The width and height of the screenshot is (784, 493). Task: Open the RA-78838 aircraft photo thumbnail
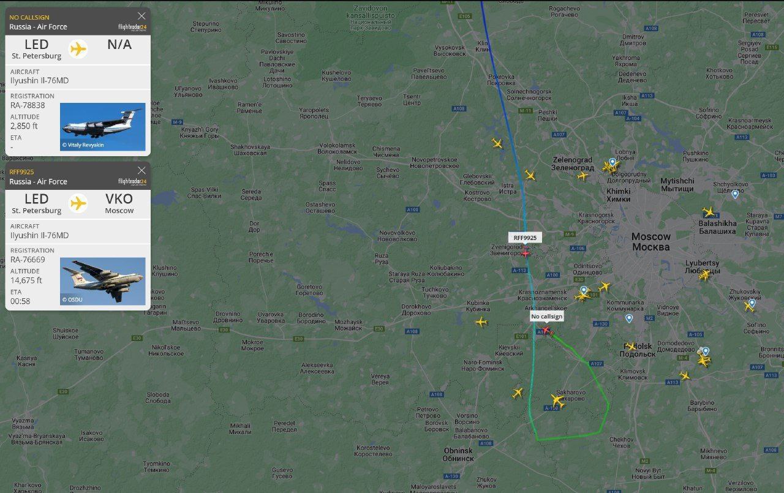tap(103, 127)
